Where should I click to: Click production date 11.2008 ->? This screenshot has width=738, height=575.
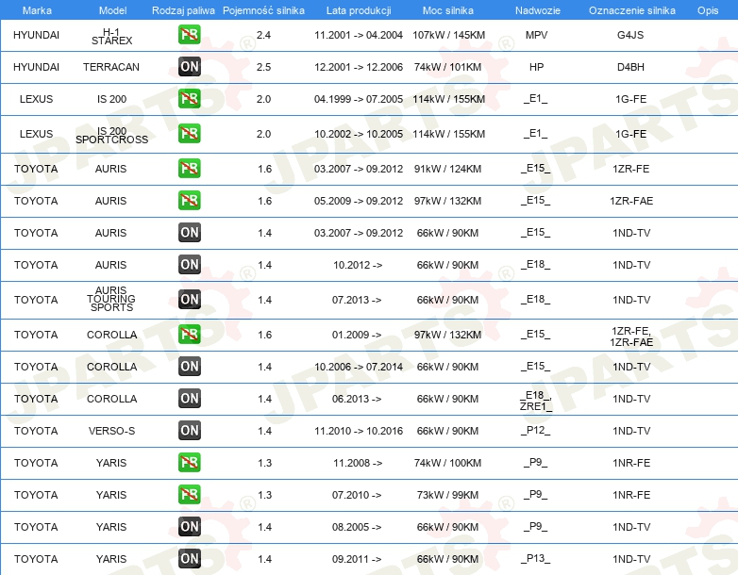coord(358,463)
